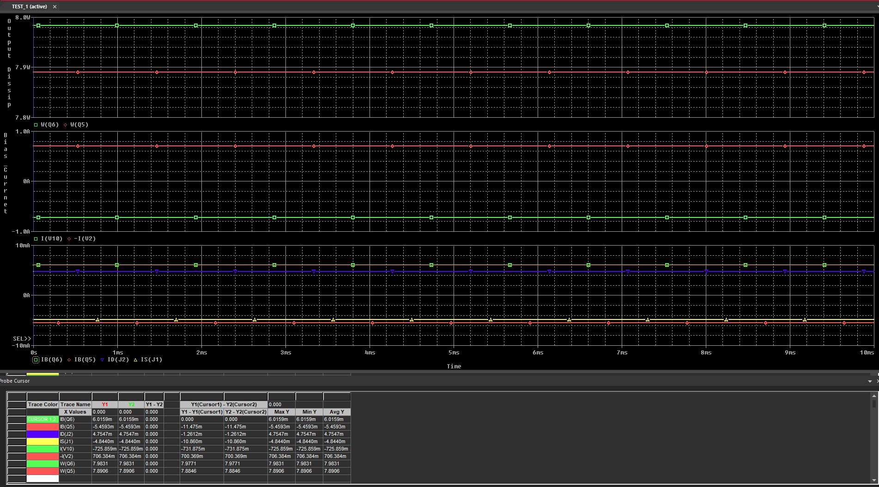Select I(V10) name in Probe Cursor table

[x=75, y=449]
